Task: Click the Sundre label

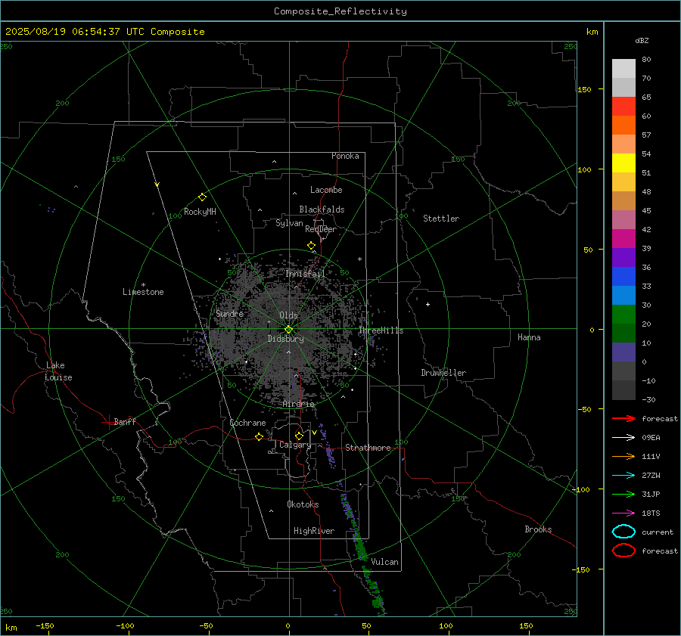Action: [x=229, y=314]
